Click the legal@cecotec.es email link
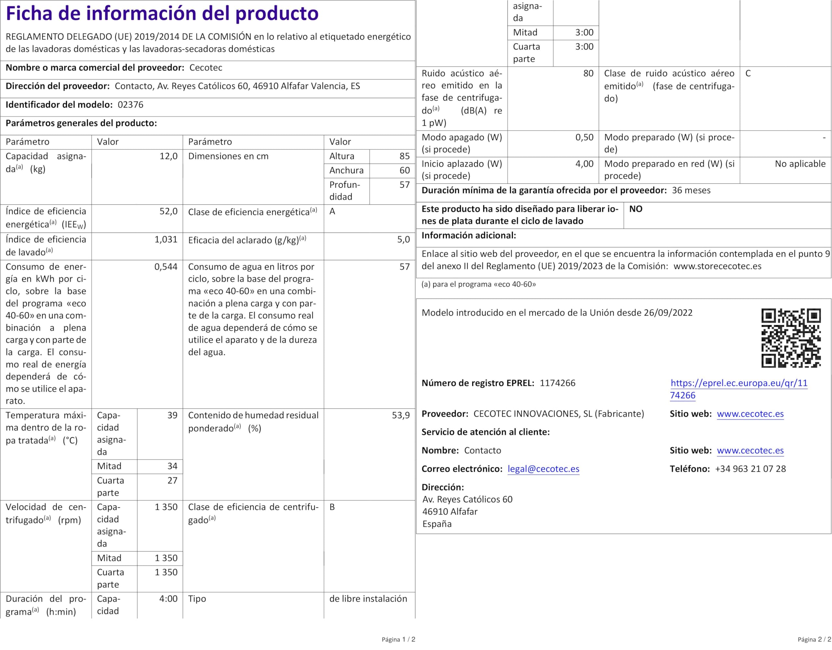The height and width of the screenshot is (650, 832). pyautogui.click(x=543, y=469)
